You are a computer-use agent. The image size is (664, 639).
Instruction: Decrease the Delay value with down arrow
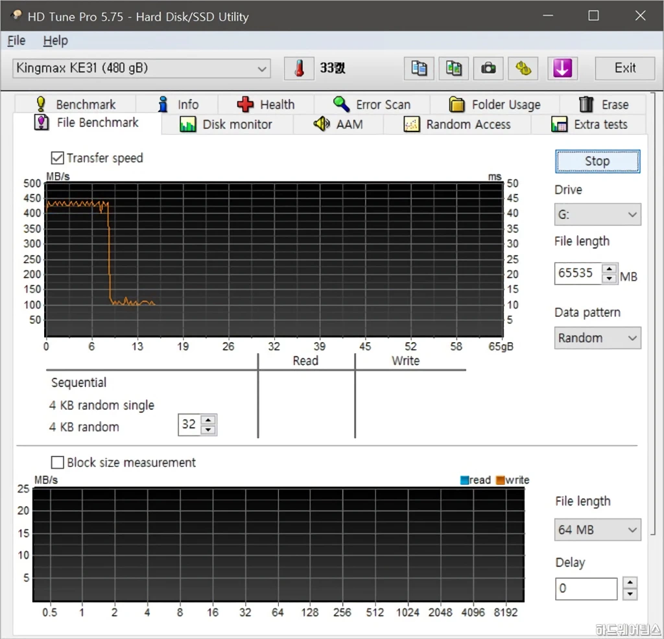click(630, 594)
